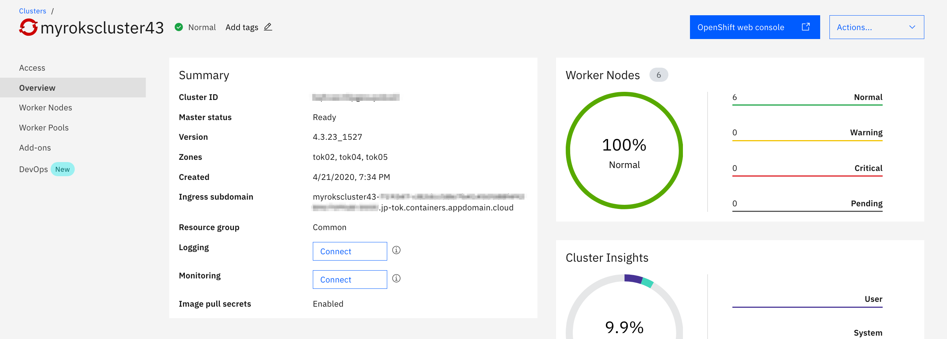
Task: Open Worker Pools from the side menu
Action: [44, 128]
